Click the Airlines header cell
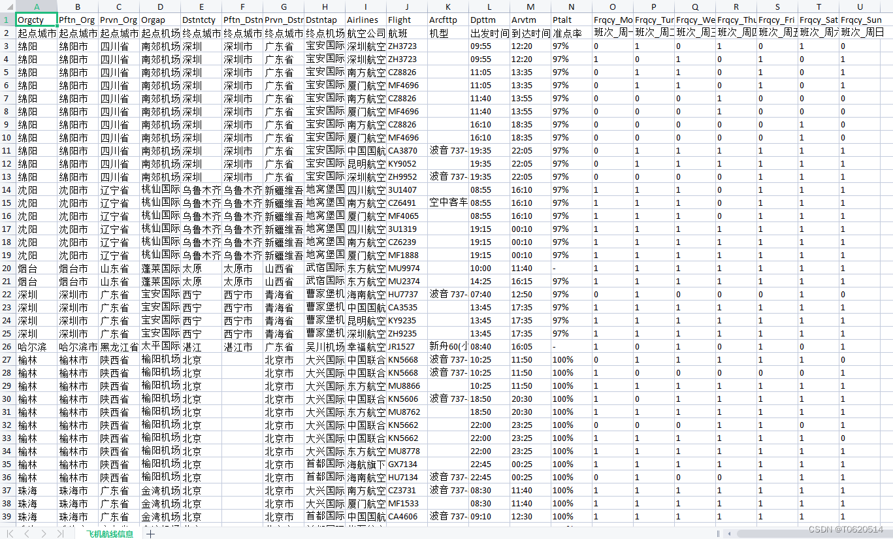The height and width of the screenshot is (539, 893). pos(366,20)
